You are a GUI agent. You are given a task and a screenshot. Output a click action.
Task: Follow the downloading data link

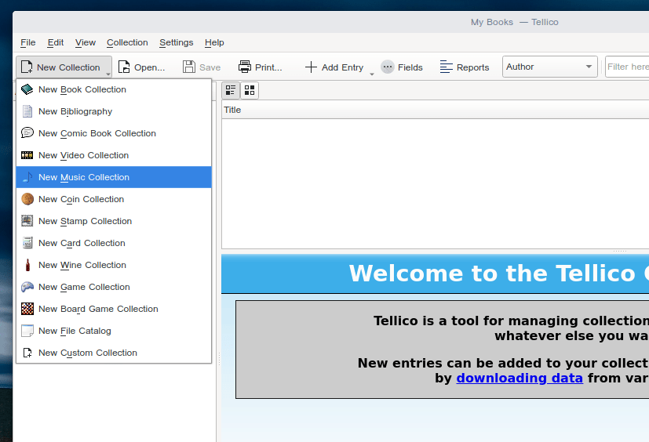(x=520, y=378)
